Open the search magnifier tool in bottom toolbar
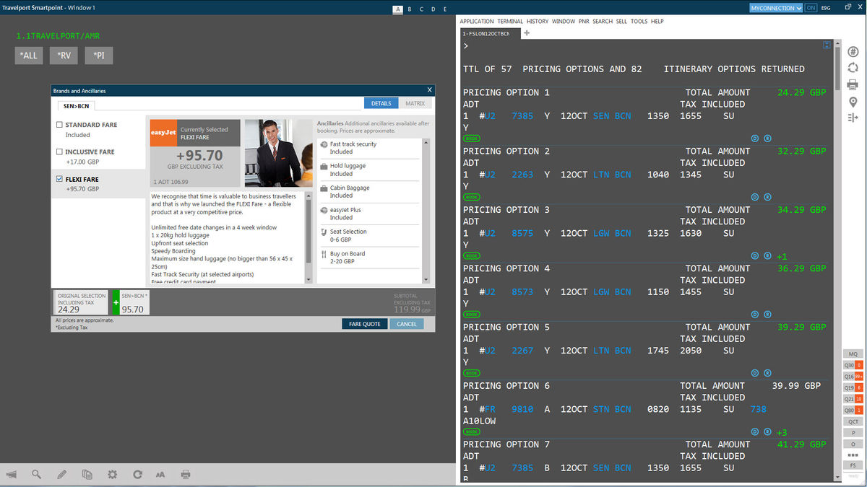 point(36,474)
